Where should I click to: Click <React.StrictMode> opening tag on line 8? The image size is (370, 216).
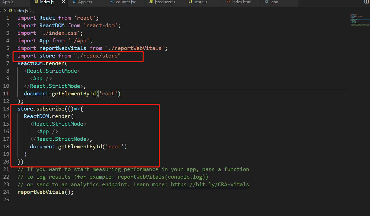coord(52,71)
